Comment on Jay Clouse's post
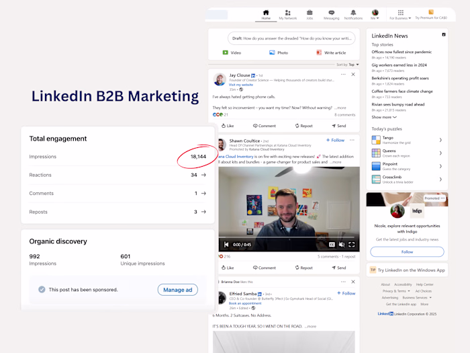Image resolution: width=470 pixels, height=353 pixels. (264, 126)
